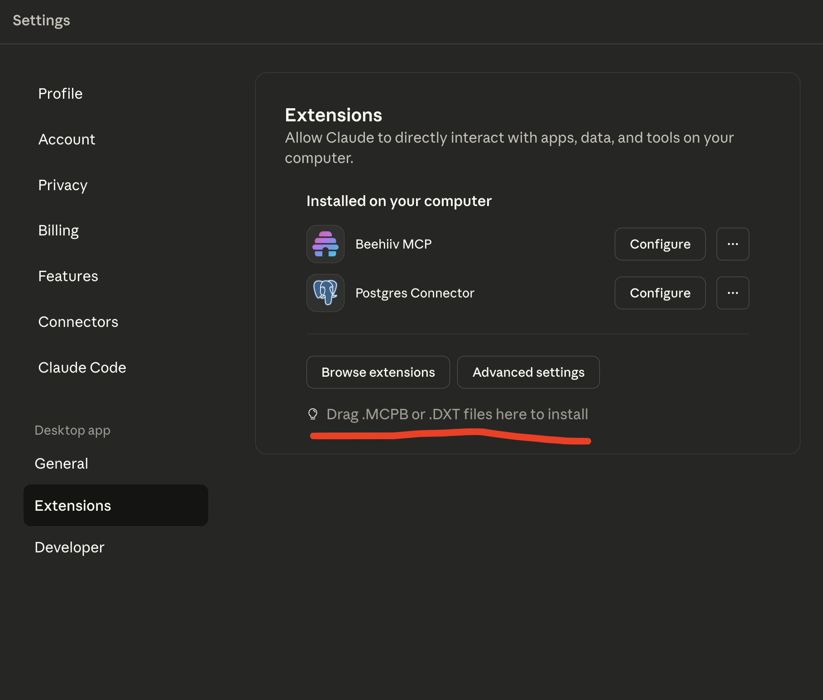Click the Postgres Connector elephant icon
Viewport: 823px width, 700px height.
325,293
